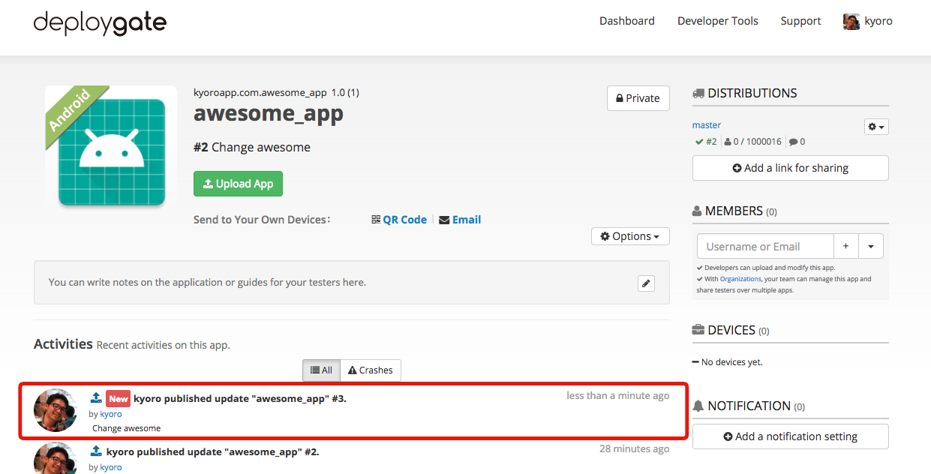Click Add a link for sharing

pos(790,168)
